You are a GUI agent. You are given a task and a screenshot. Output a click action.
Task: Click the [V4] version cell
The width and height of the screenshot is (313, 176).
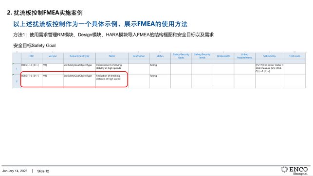(x=53, y=69)
